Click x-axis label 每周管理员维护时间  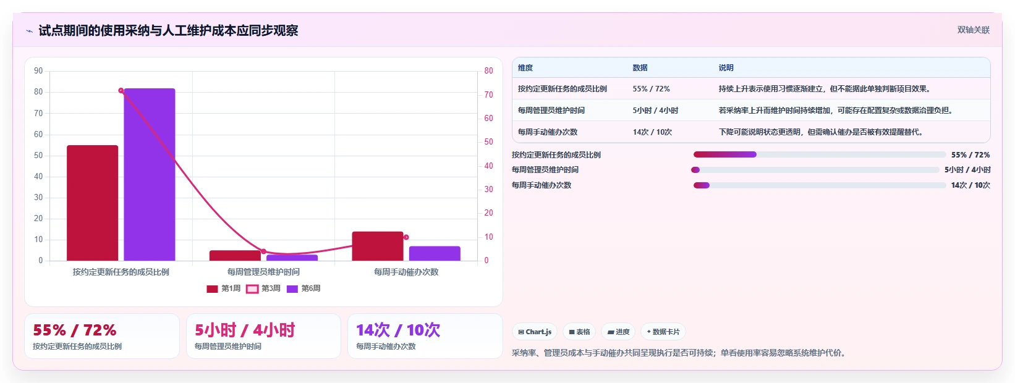263,272
